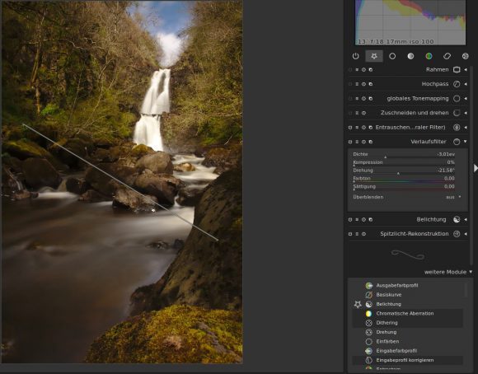Reset globales Tonemapping parameters
478x374 pixels.
tap(363, 99)
